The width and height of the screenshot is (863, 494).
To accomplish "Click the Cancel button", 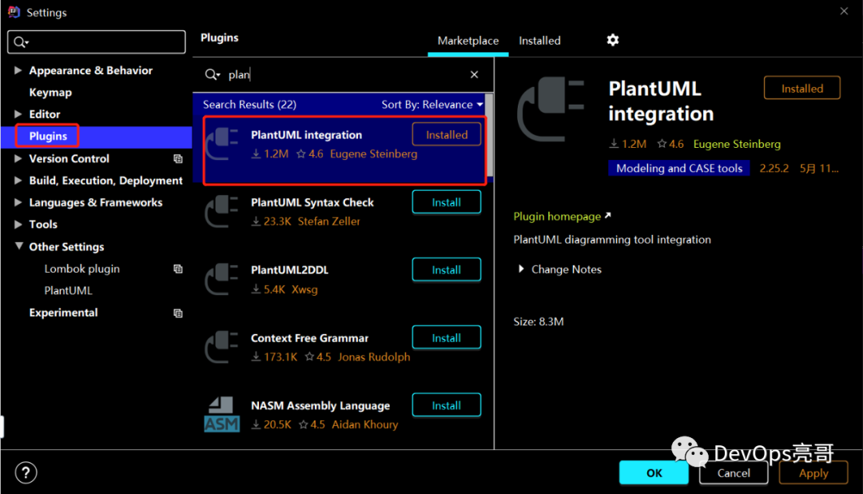I will (x=733, y=472).
